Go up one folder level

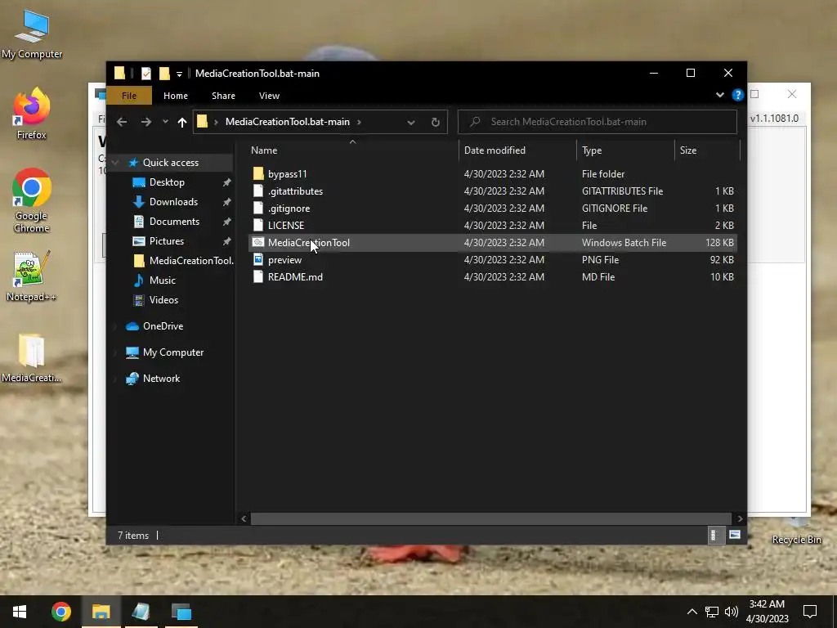tap(182, 122)
